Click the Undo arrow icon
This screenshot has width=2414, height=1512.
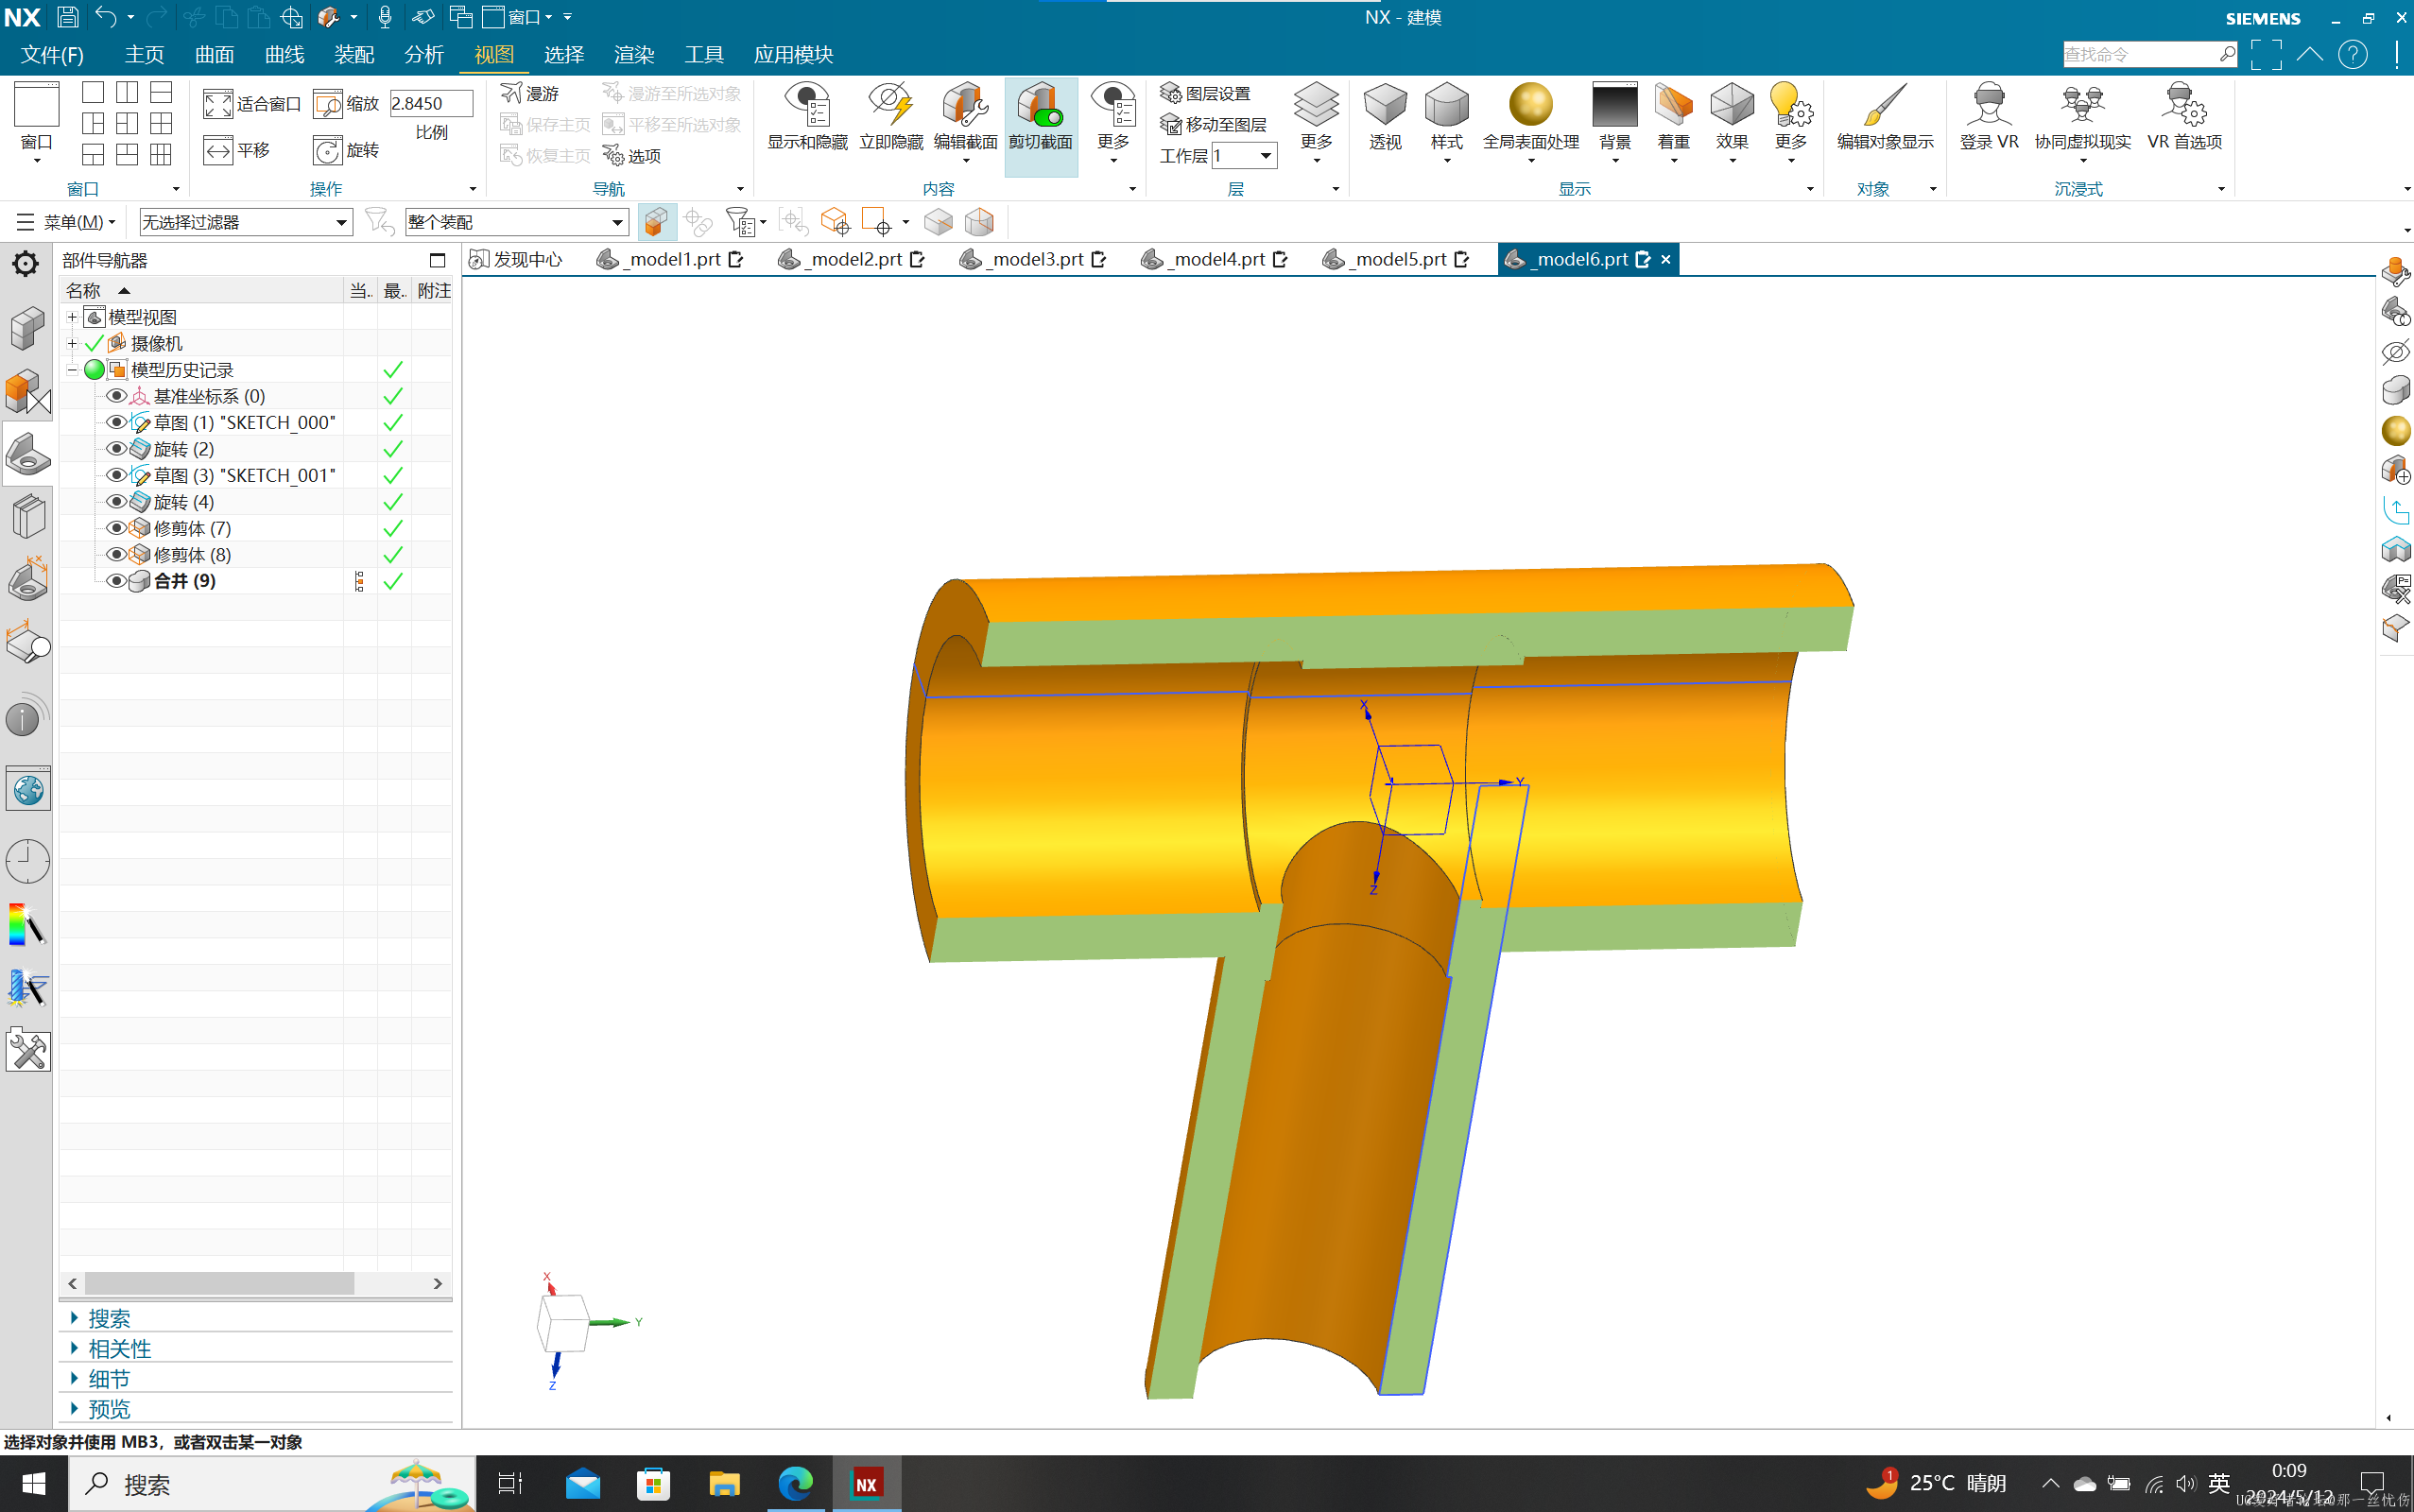point(106,17)
